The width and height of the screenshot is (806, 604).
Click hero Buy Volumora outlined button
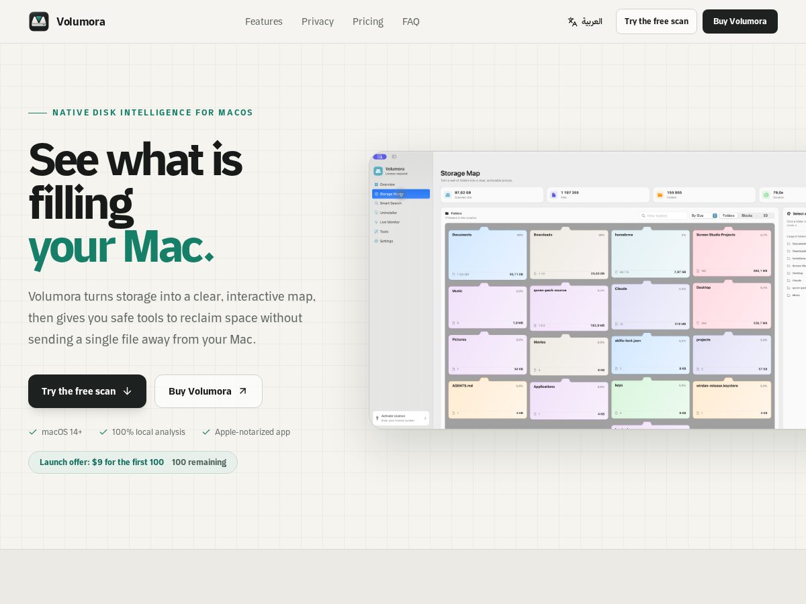click(208, 391)
